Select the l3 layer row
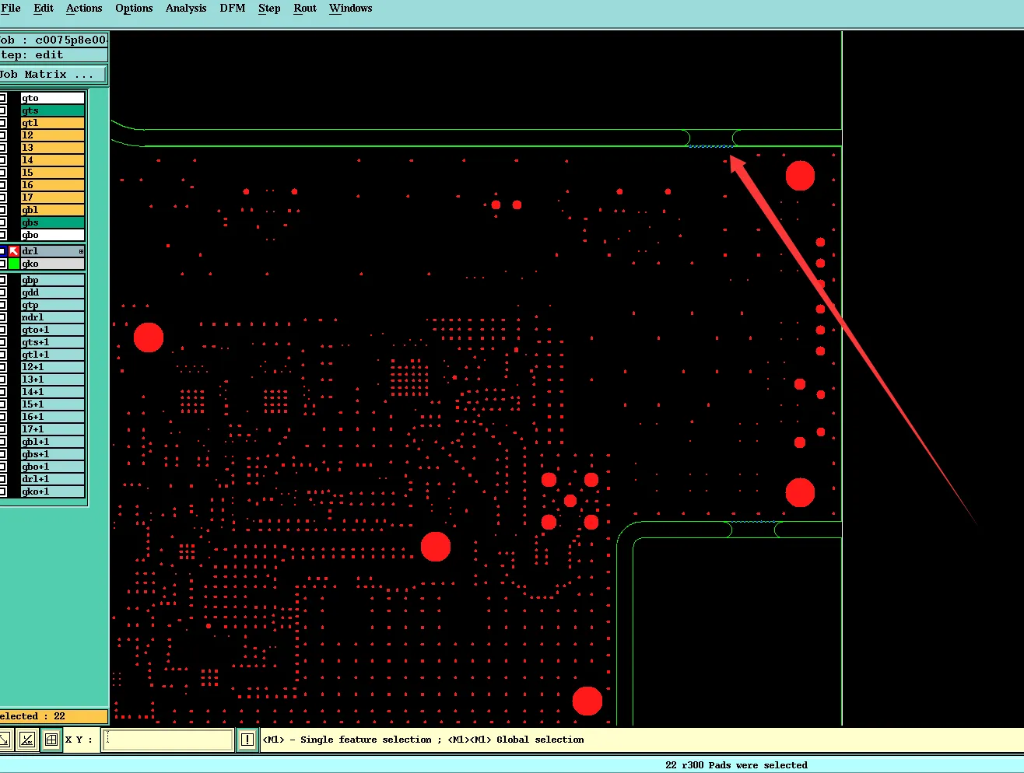This screenshot has height=773, width=1024. (x=53, y=148)
